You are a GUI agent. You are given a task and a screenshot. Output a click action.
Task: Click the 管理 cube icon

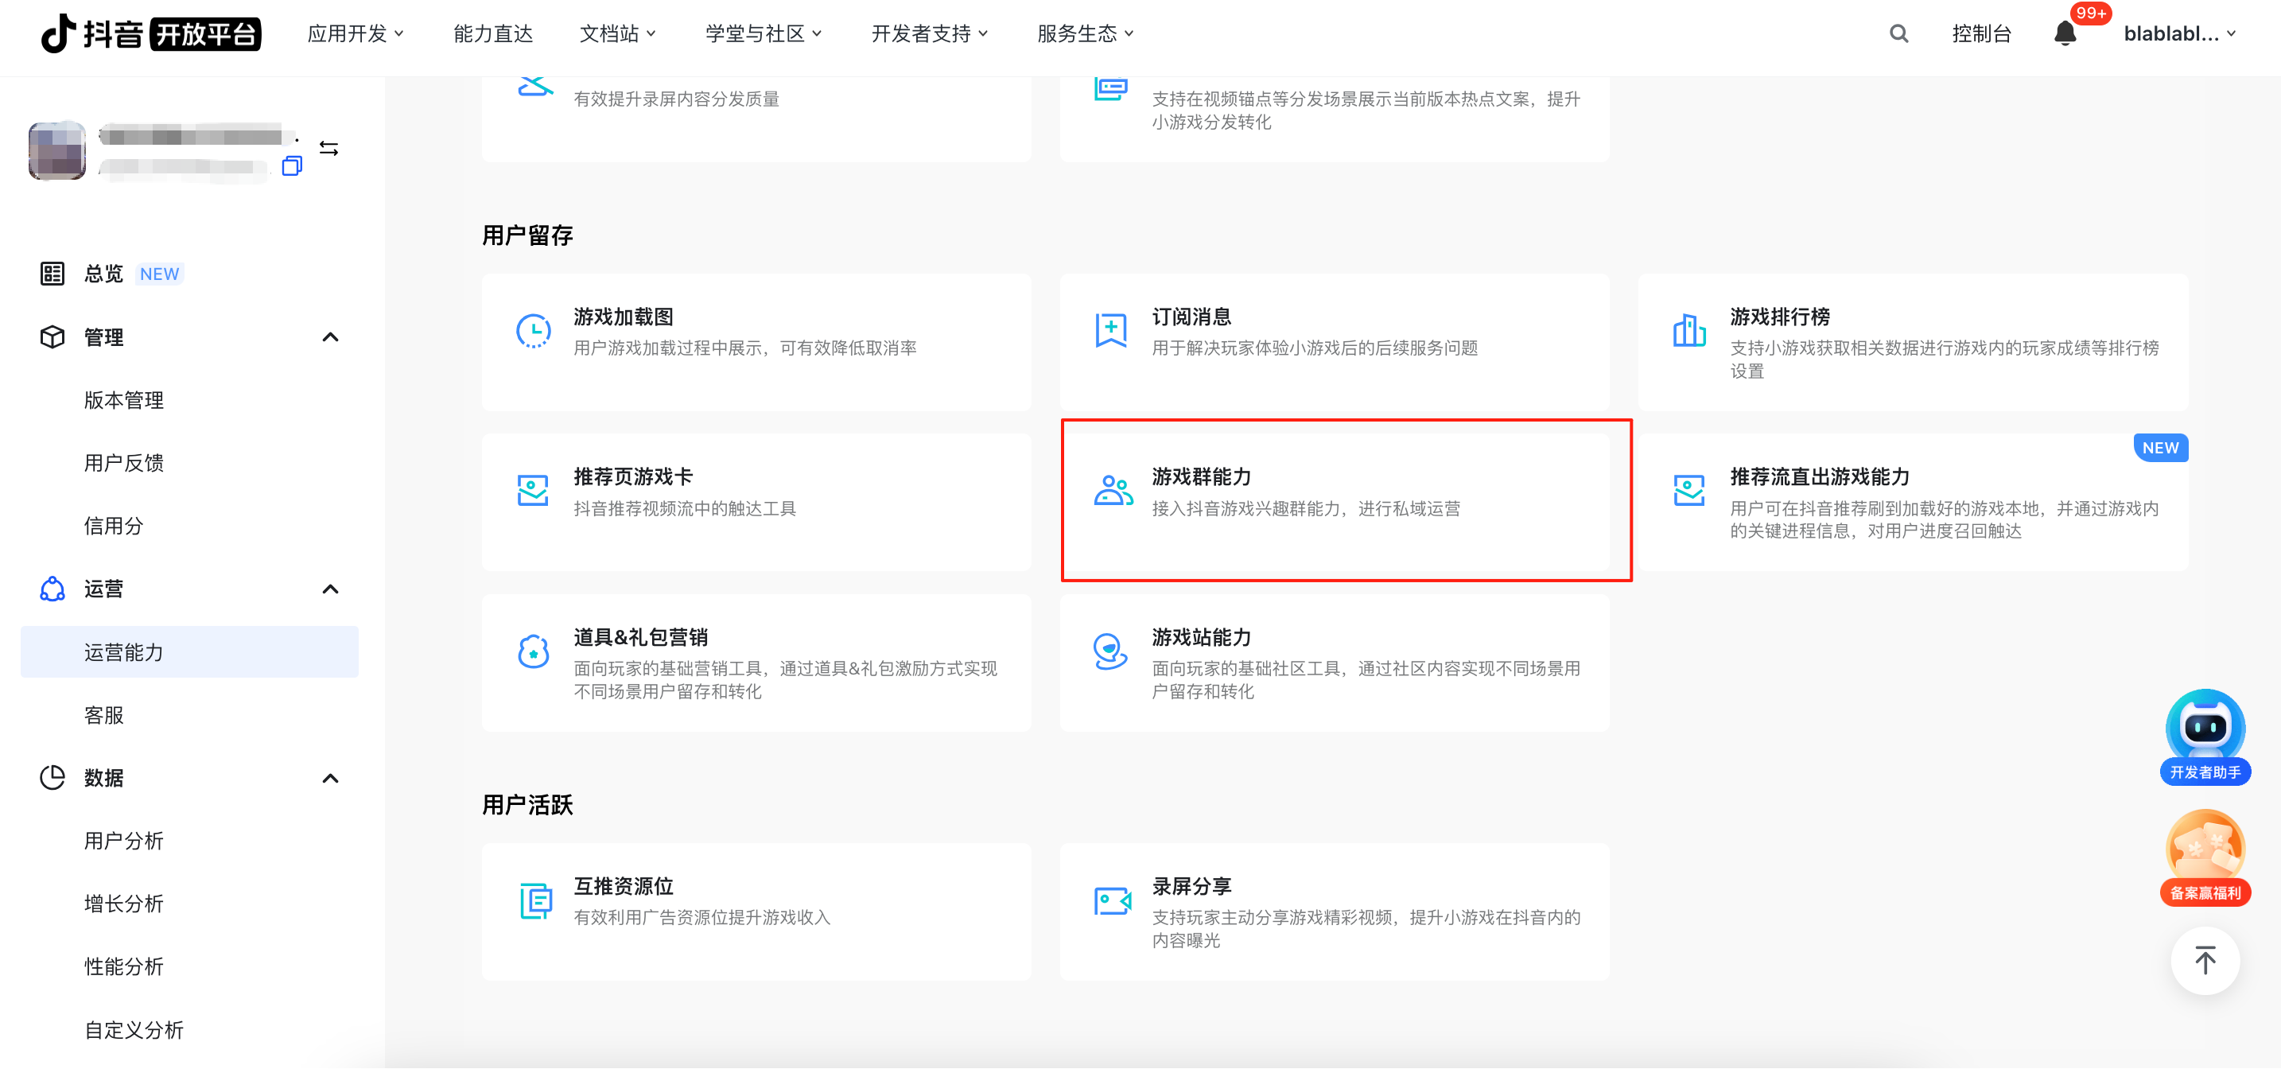click(x=52, y=336)
